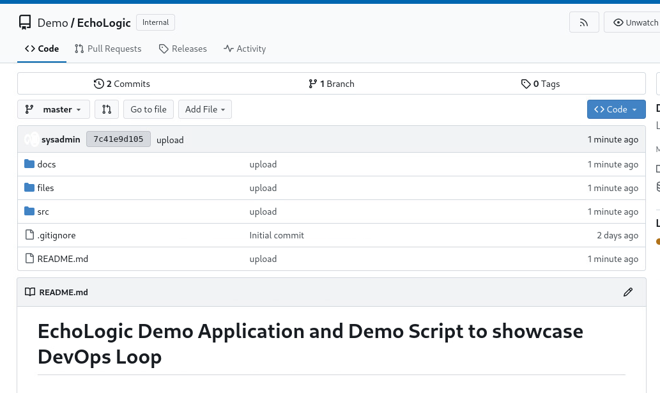View the 0 Tags list
Viewport: 660px width, 393px height.
coord(541,84)
